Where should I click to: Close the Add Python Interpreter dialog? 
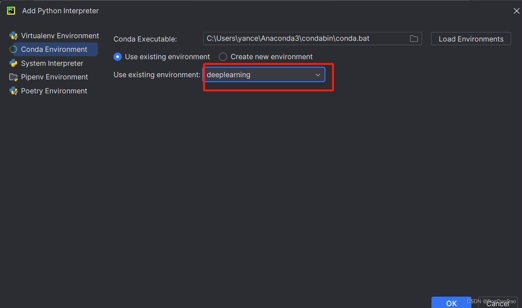click(516, 11)
